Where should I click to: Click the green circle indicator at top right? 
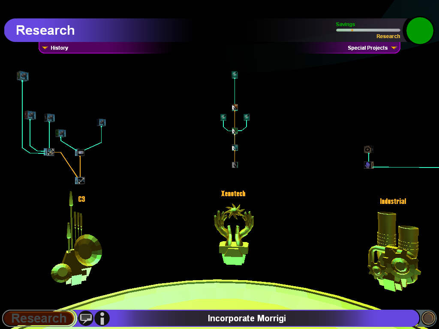[420, 30]
